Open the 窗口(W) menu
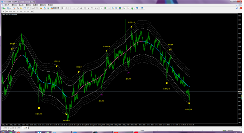The width and height of the screenshot is (244, 133). 43,5
